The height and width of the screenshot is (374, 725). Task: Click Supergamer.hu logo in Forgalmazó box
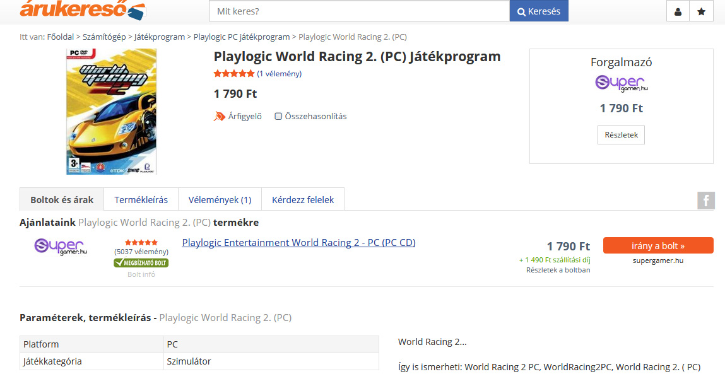(x=621, y=84)
